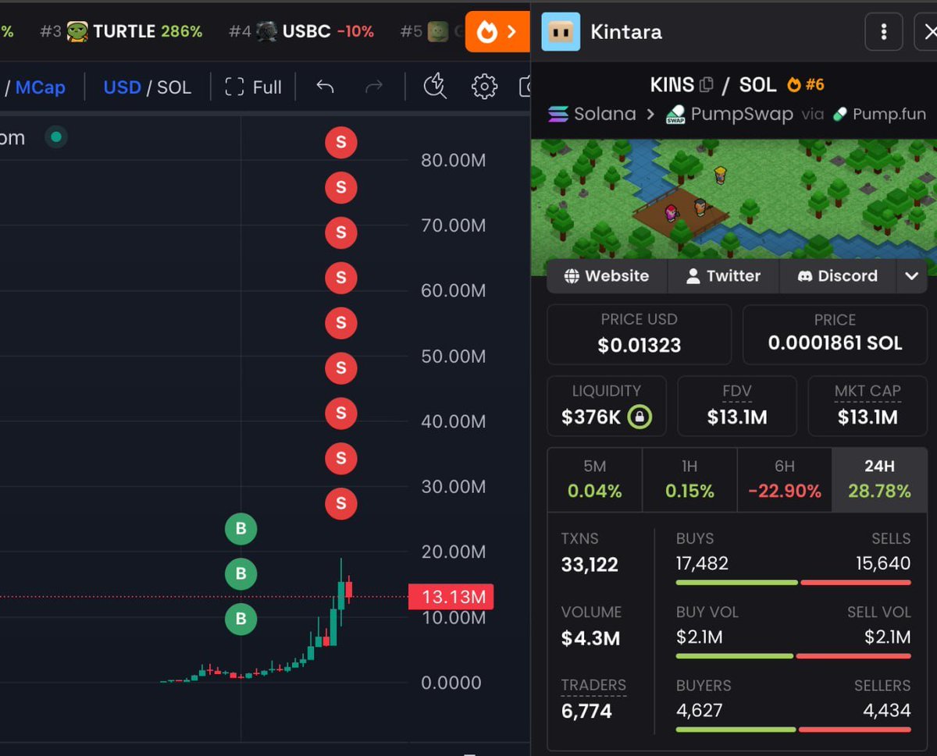Click the 13.13M current price label
Screen dimensions: 937x756
coord(451,598)
